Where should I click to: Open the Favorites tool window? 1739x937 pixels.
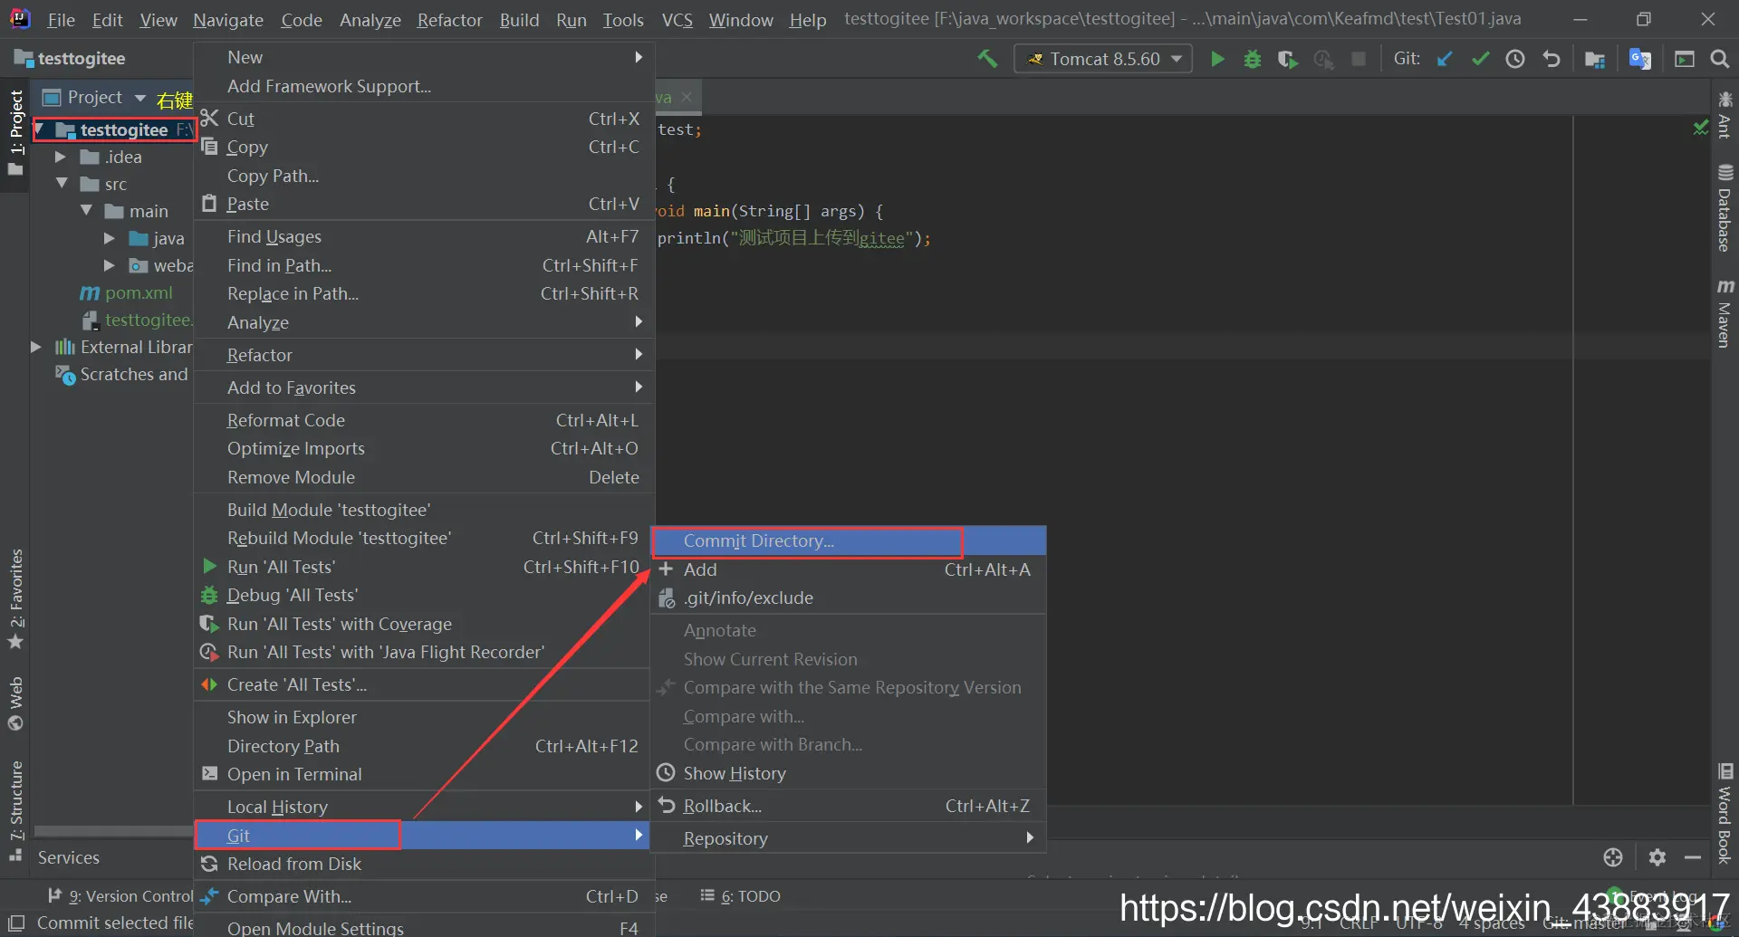pyautogui.click(x=16, y=599)
